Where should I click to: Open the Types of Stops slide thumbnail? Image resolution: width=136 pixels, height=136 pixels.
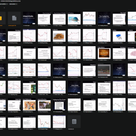[104, 87]
